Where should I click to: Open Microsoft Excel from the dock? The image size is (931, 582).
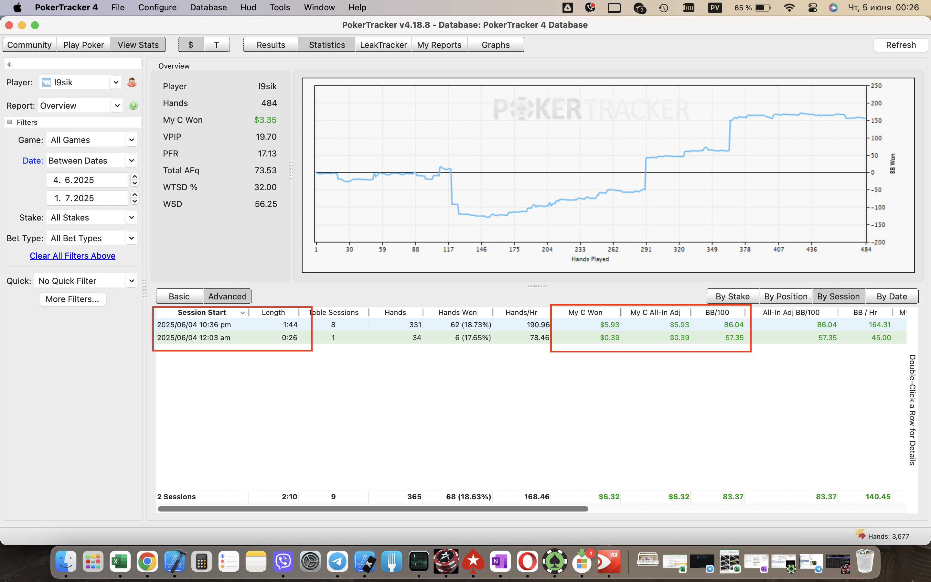[x=120, y=562]
